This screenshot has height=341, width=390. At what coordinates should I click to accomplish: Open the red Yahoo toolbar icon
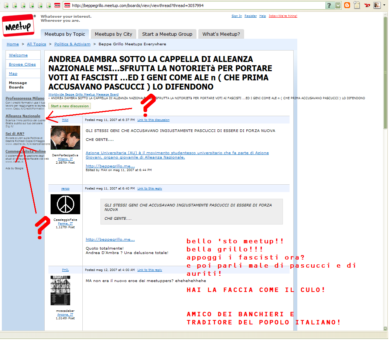367,5
